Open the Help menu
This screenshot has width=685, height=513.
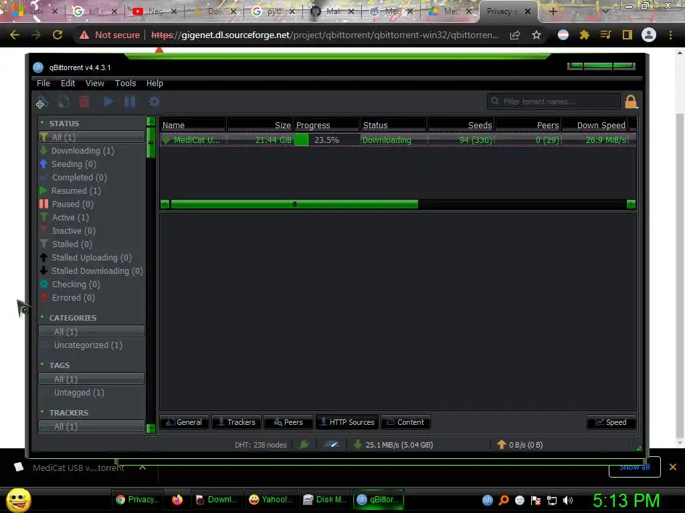(x=155, y=83)
